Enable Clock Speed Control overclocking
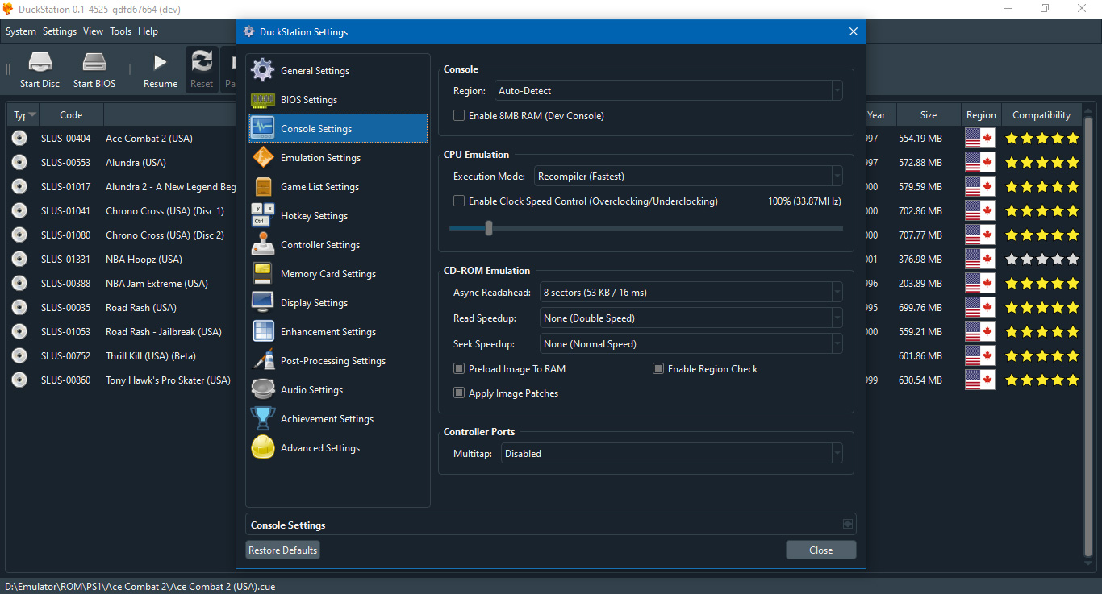Viewport: 1102px width, 594px height. [458, 201]
